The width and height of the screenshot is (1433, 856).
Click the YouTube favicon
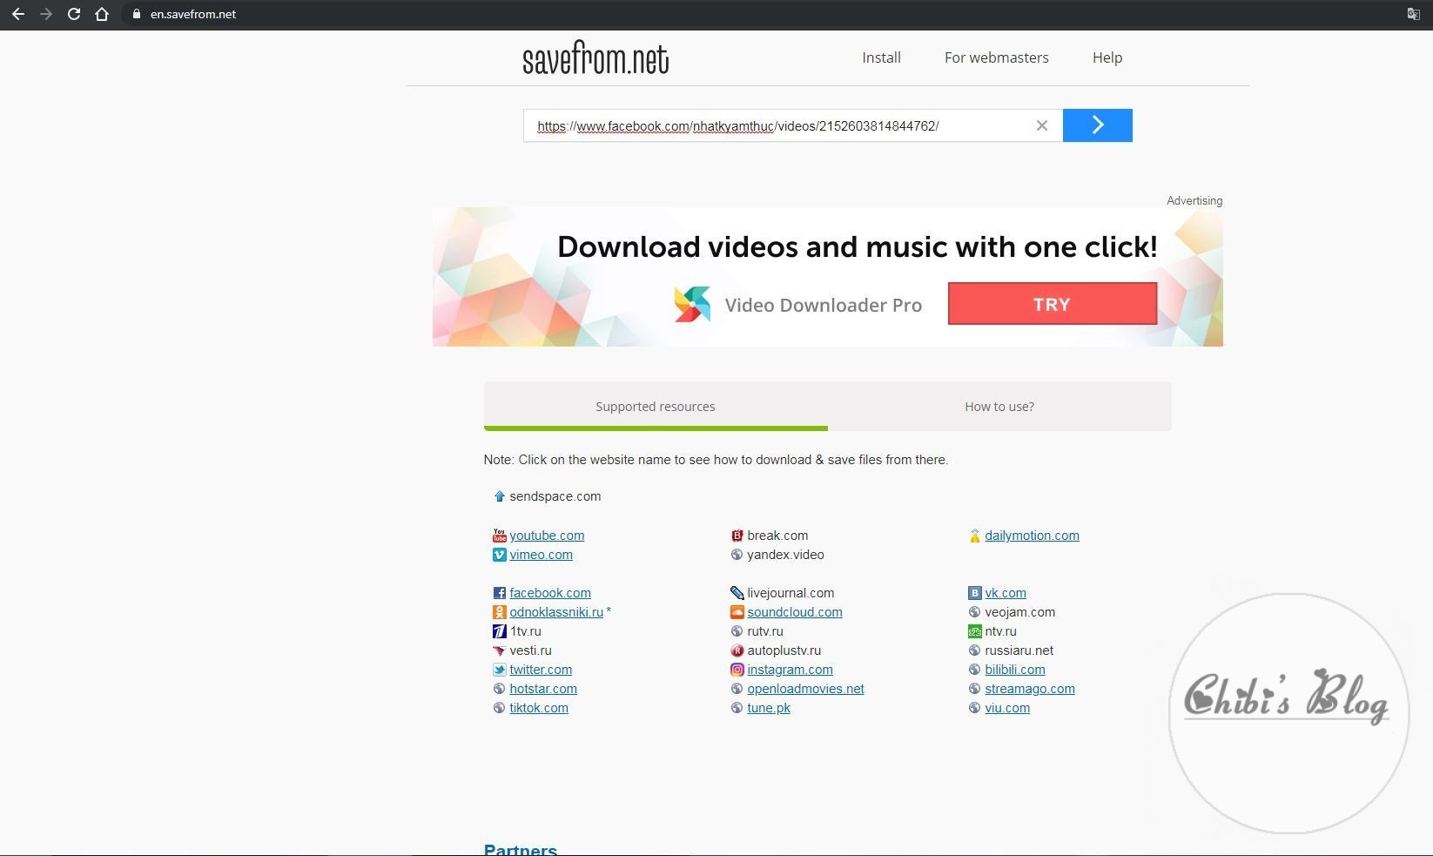point(499,536)
